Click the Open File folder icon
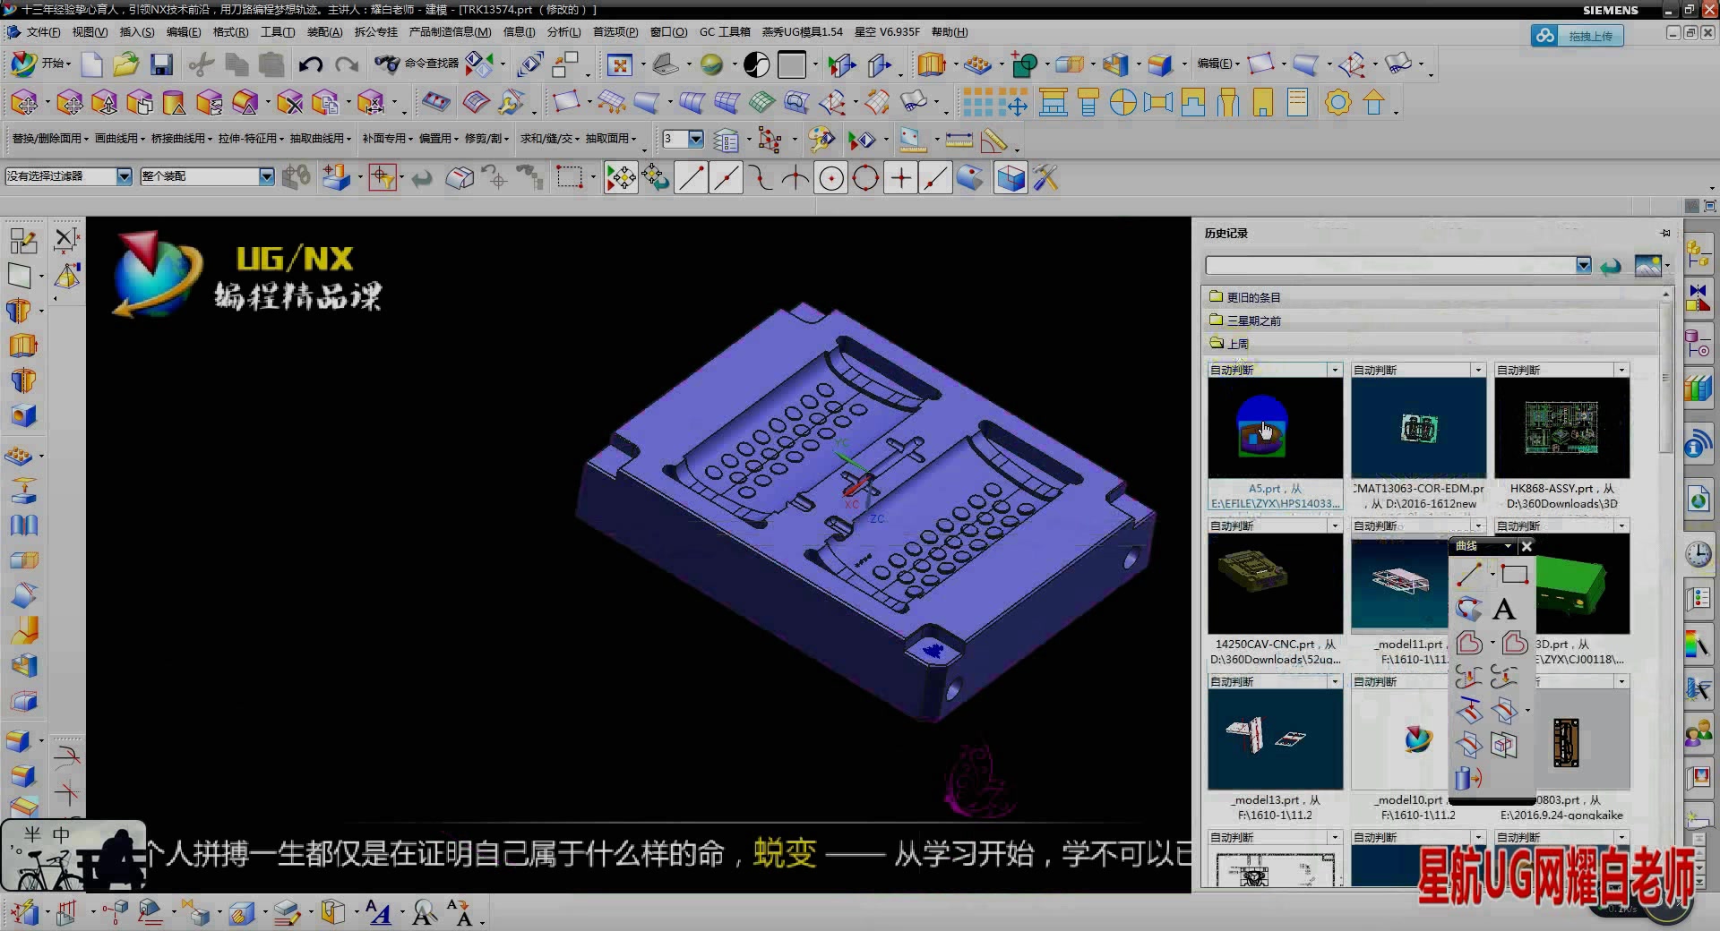This screenshot has height=931, width=1720. (x=125, y=64)
